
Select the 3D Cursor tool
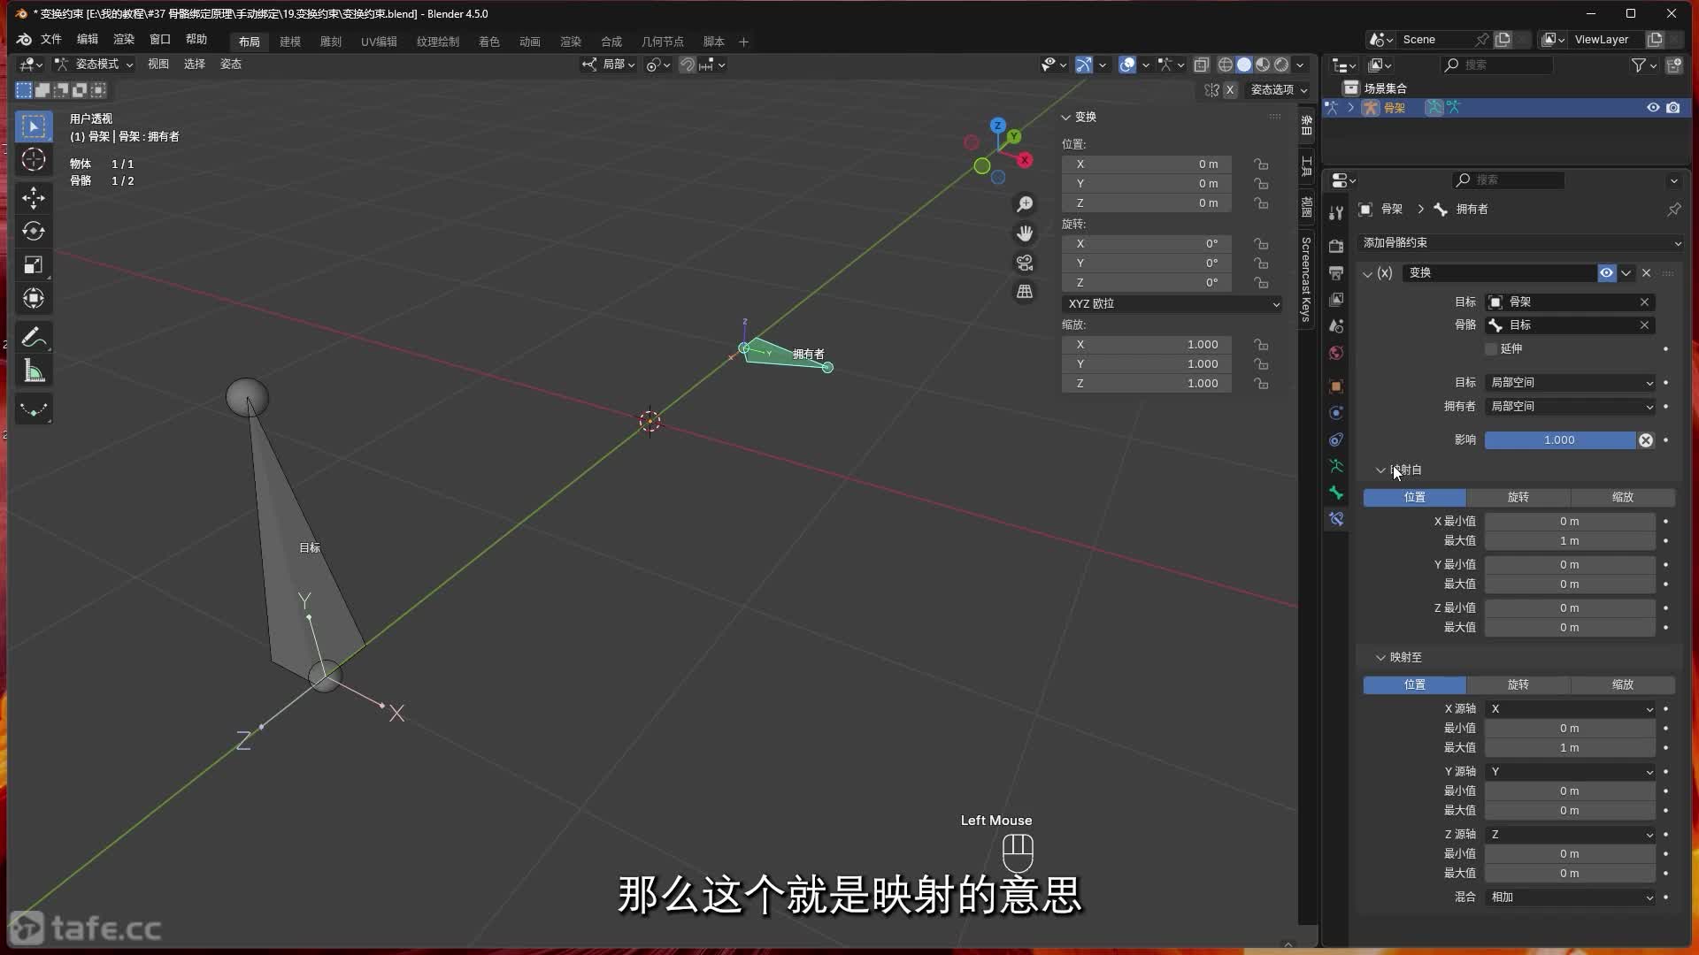tap(34, 160)
